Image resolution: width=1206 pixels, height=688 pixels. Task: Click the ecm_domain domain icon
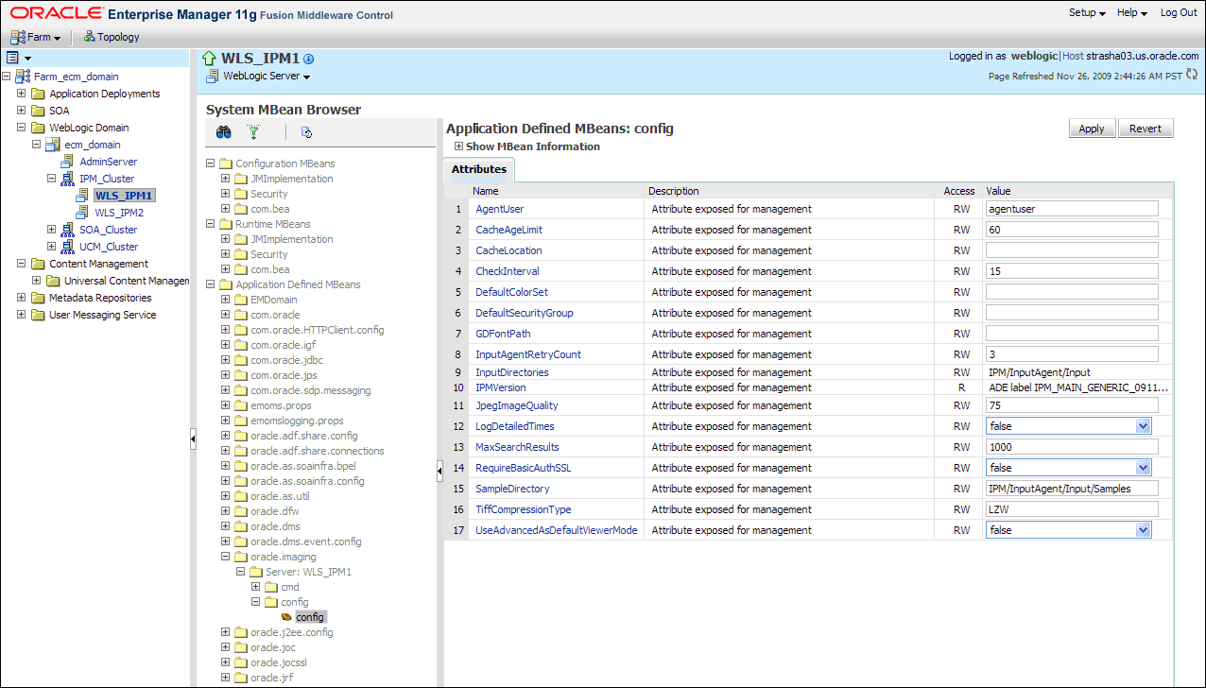pyautogui.click(x=54, y=145)
